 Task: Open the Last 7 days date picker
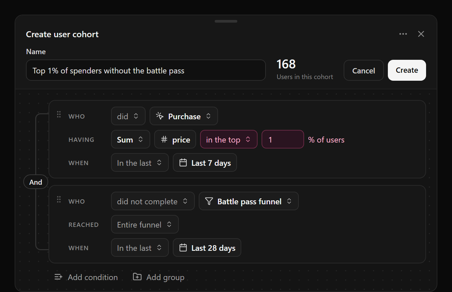[x=205, y=163]
